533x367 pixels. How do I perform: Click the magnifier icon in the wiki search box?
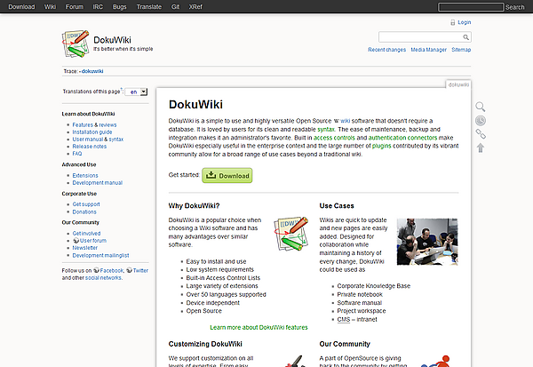(x=466, y=37)
